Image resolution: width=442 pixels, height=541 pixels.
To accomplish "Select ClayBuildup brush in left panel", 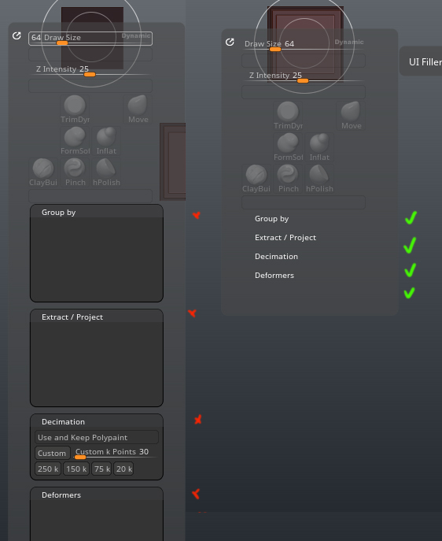I will (43, 172).
